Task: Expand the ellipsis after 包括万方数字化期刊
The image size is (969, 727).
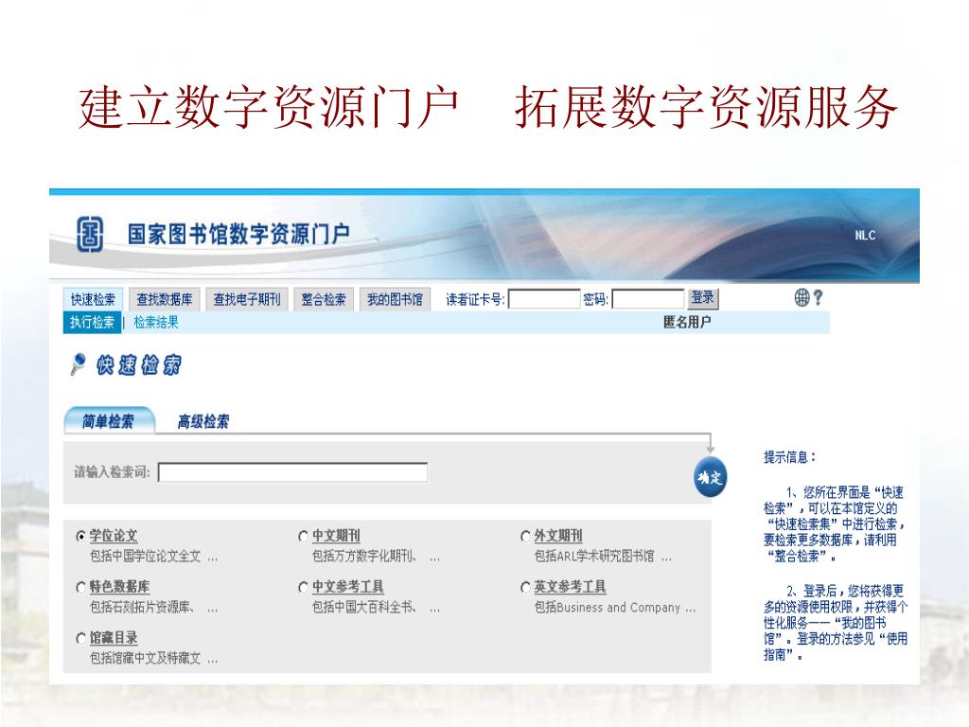Action: pos(435,559)
